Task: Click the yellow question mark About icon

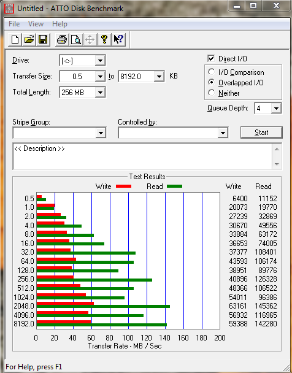Action: 104,39
